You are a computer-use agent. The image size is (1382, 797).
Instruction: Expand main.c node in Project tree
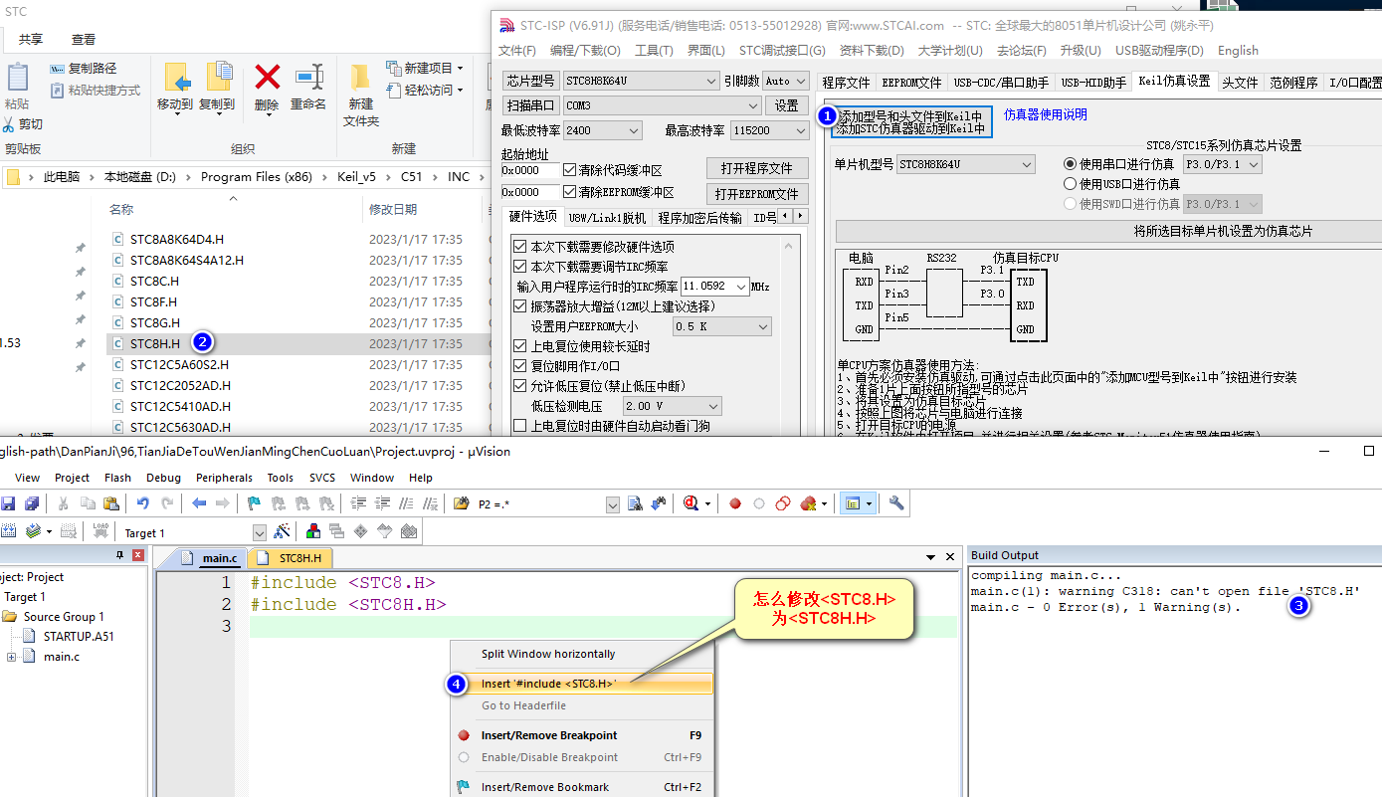pos(11,657)
